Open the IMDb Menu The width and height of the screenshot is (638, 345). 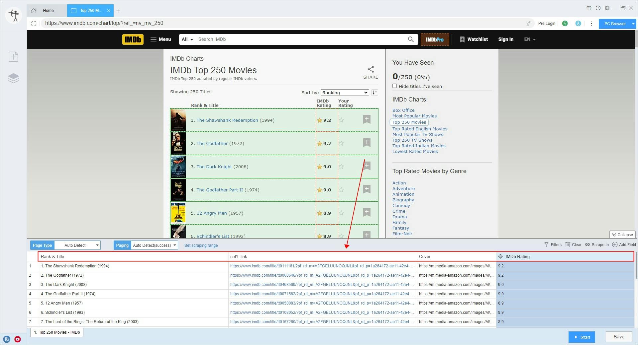160,39
